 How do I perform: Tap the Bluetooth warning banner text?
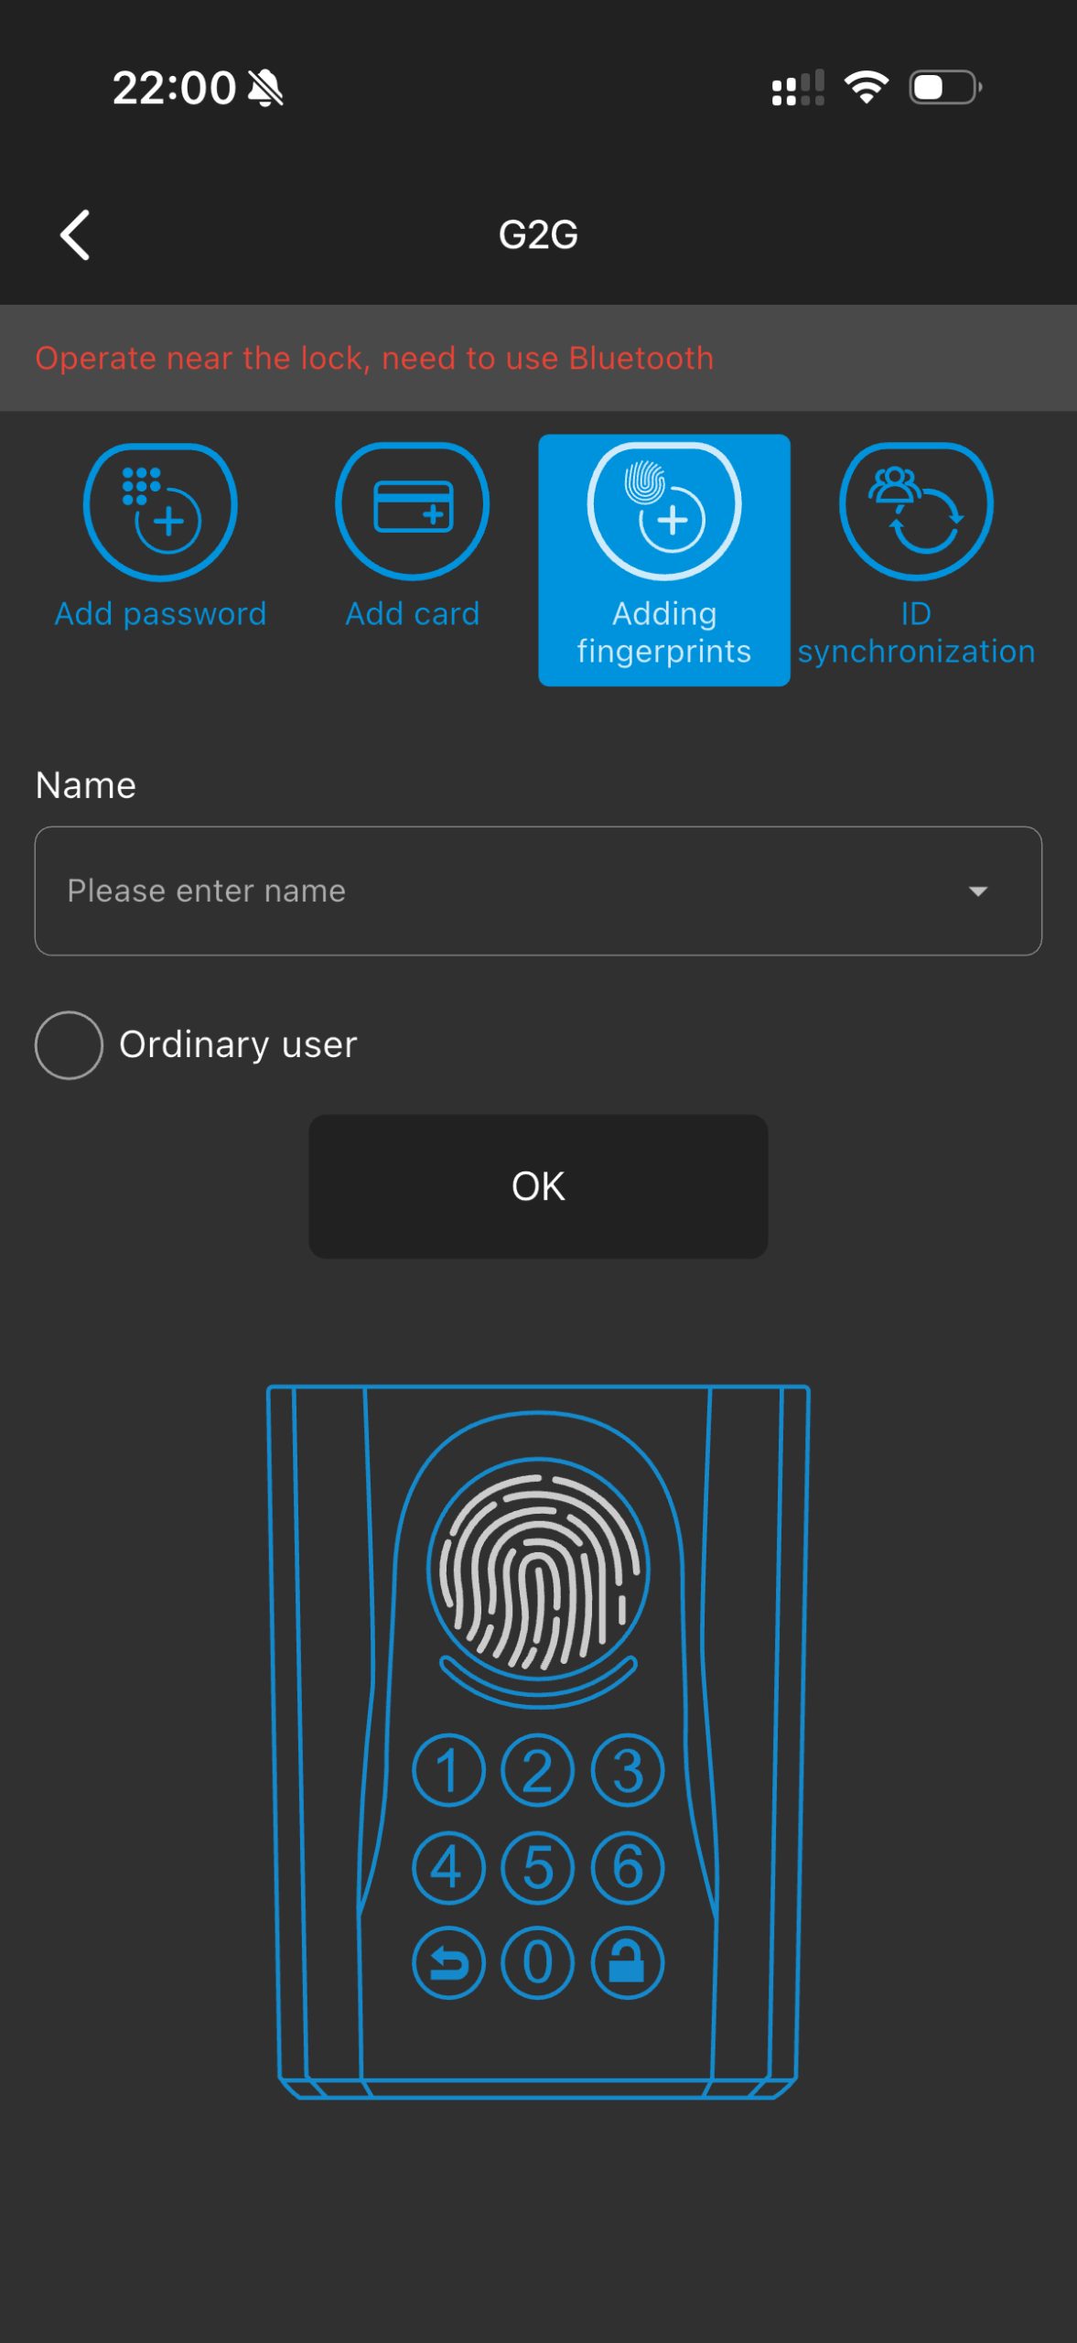click(x=374, y=358)
